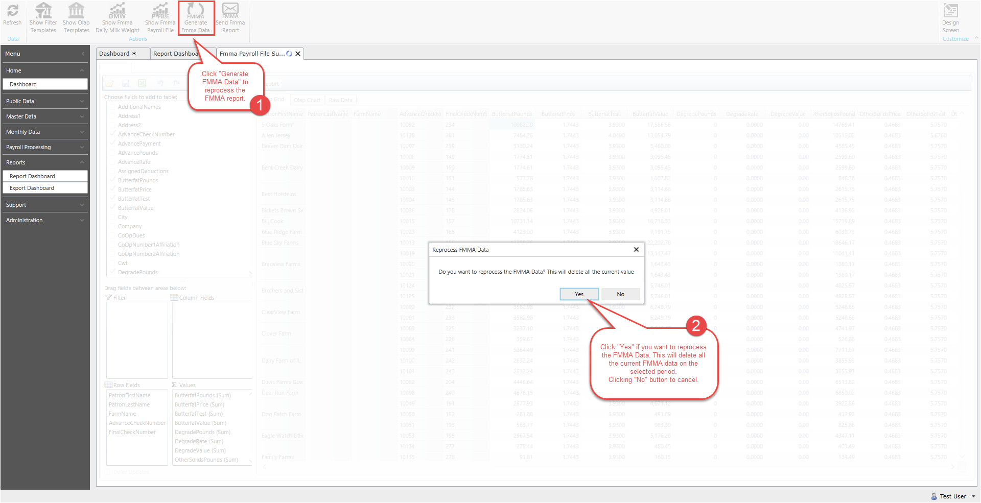
Task: Click Yes to reprocess FMMA data
Action: 579,294
